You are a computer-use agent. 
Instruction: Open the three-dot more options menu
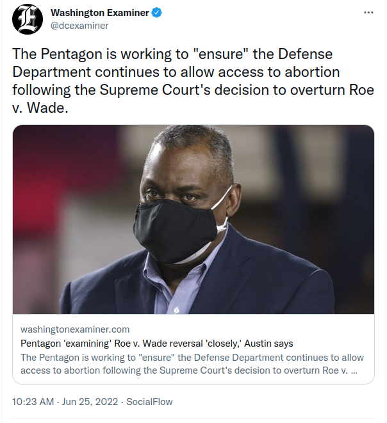(368, 12)
